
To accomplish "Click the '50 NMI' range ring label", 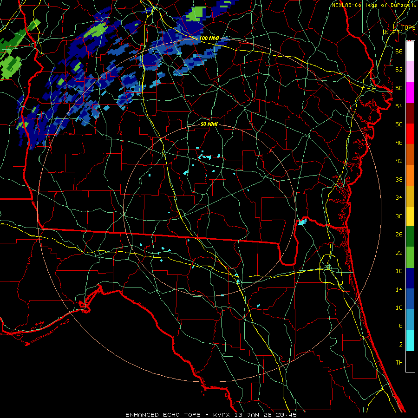I will coord(209,124).
